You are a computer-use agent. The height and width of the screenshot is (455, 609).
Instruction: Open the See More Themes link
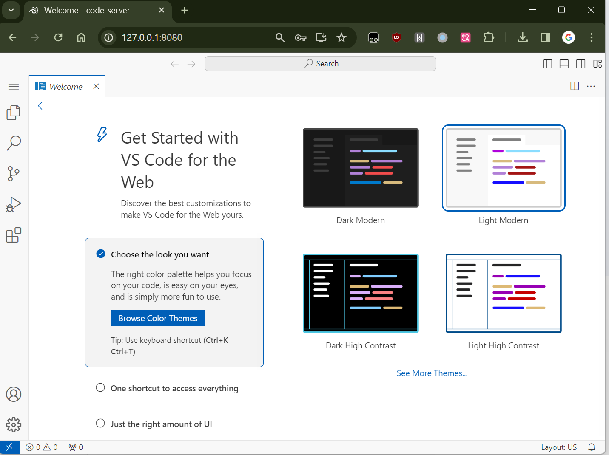pyautogui.click(x=432, y=373)
